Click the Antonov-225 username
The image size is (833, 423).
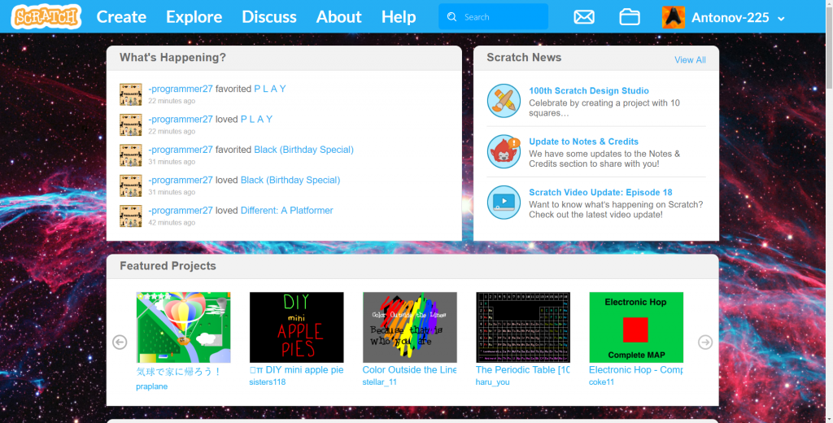pyautogui.click(x=730, y=18)
